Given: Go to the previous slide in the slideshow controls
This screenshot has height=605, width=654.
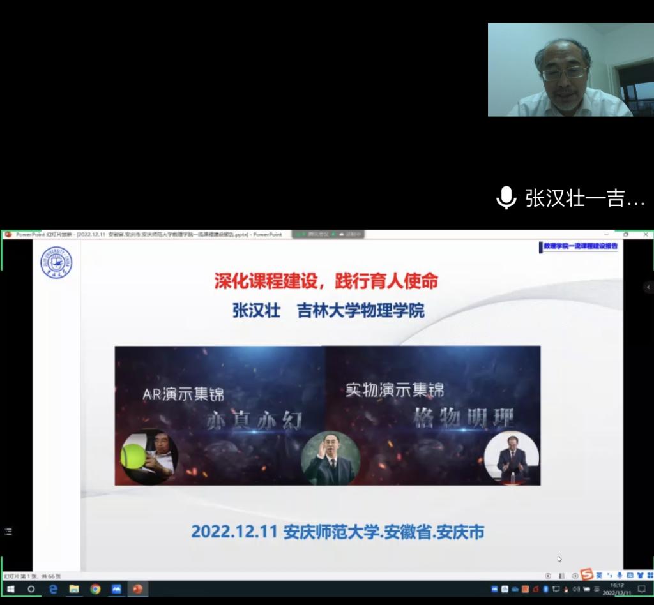Looking at the screenshot, I should point(548,576).
